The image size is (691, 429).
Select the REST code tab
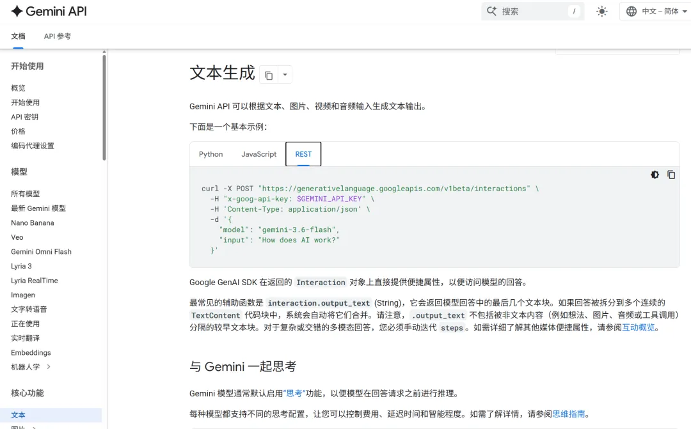click(303, 154)
